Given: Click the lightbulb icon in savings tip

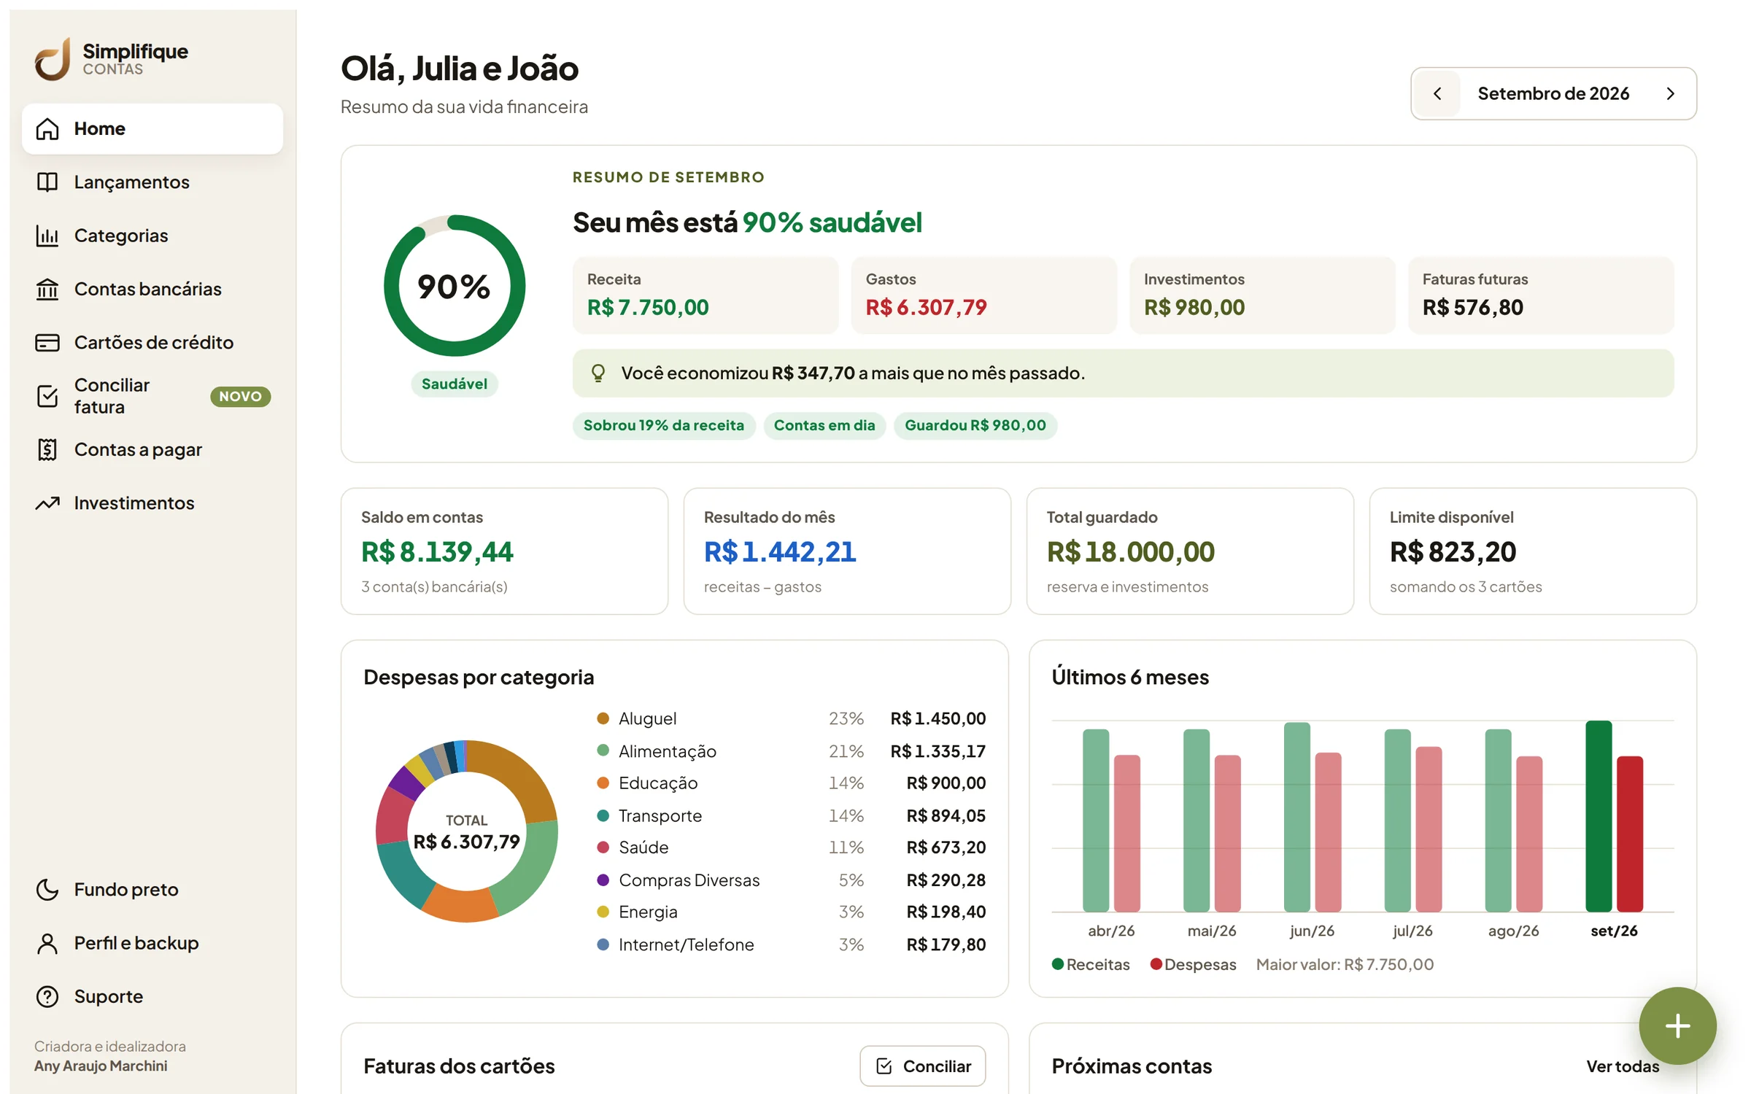Looking at the screenshot, I should click(598, 373).
